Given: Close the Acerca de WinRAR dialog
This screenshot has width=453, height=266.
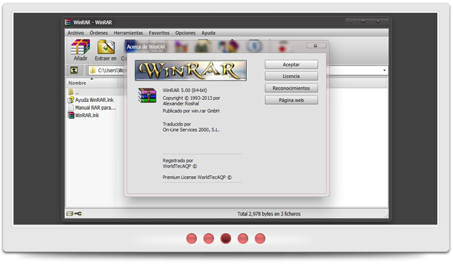Looking at the screenshot, I should tap(316, 46).
